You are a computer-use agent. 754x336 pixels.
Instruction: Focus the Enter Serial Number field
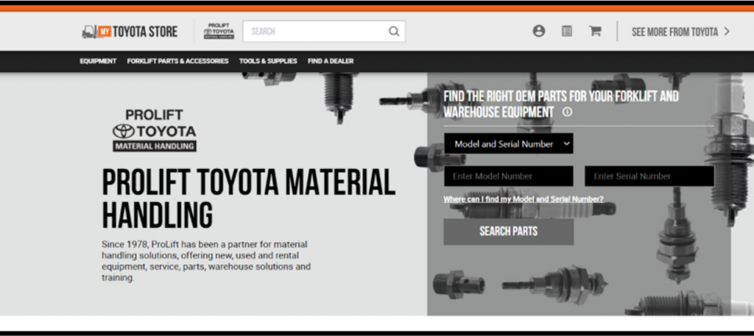[x=649, y=176]
